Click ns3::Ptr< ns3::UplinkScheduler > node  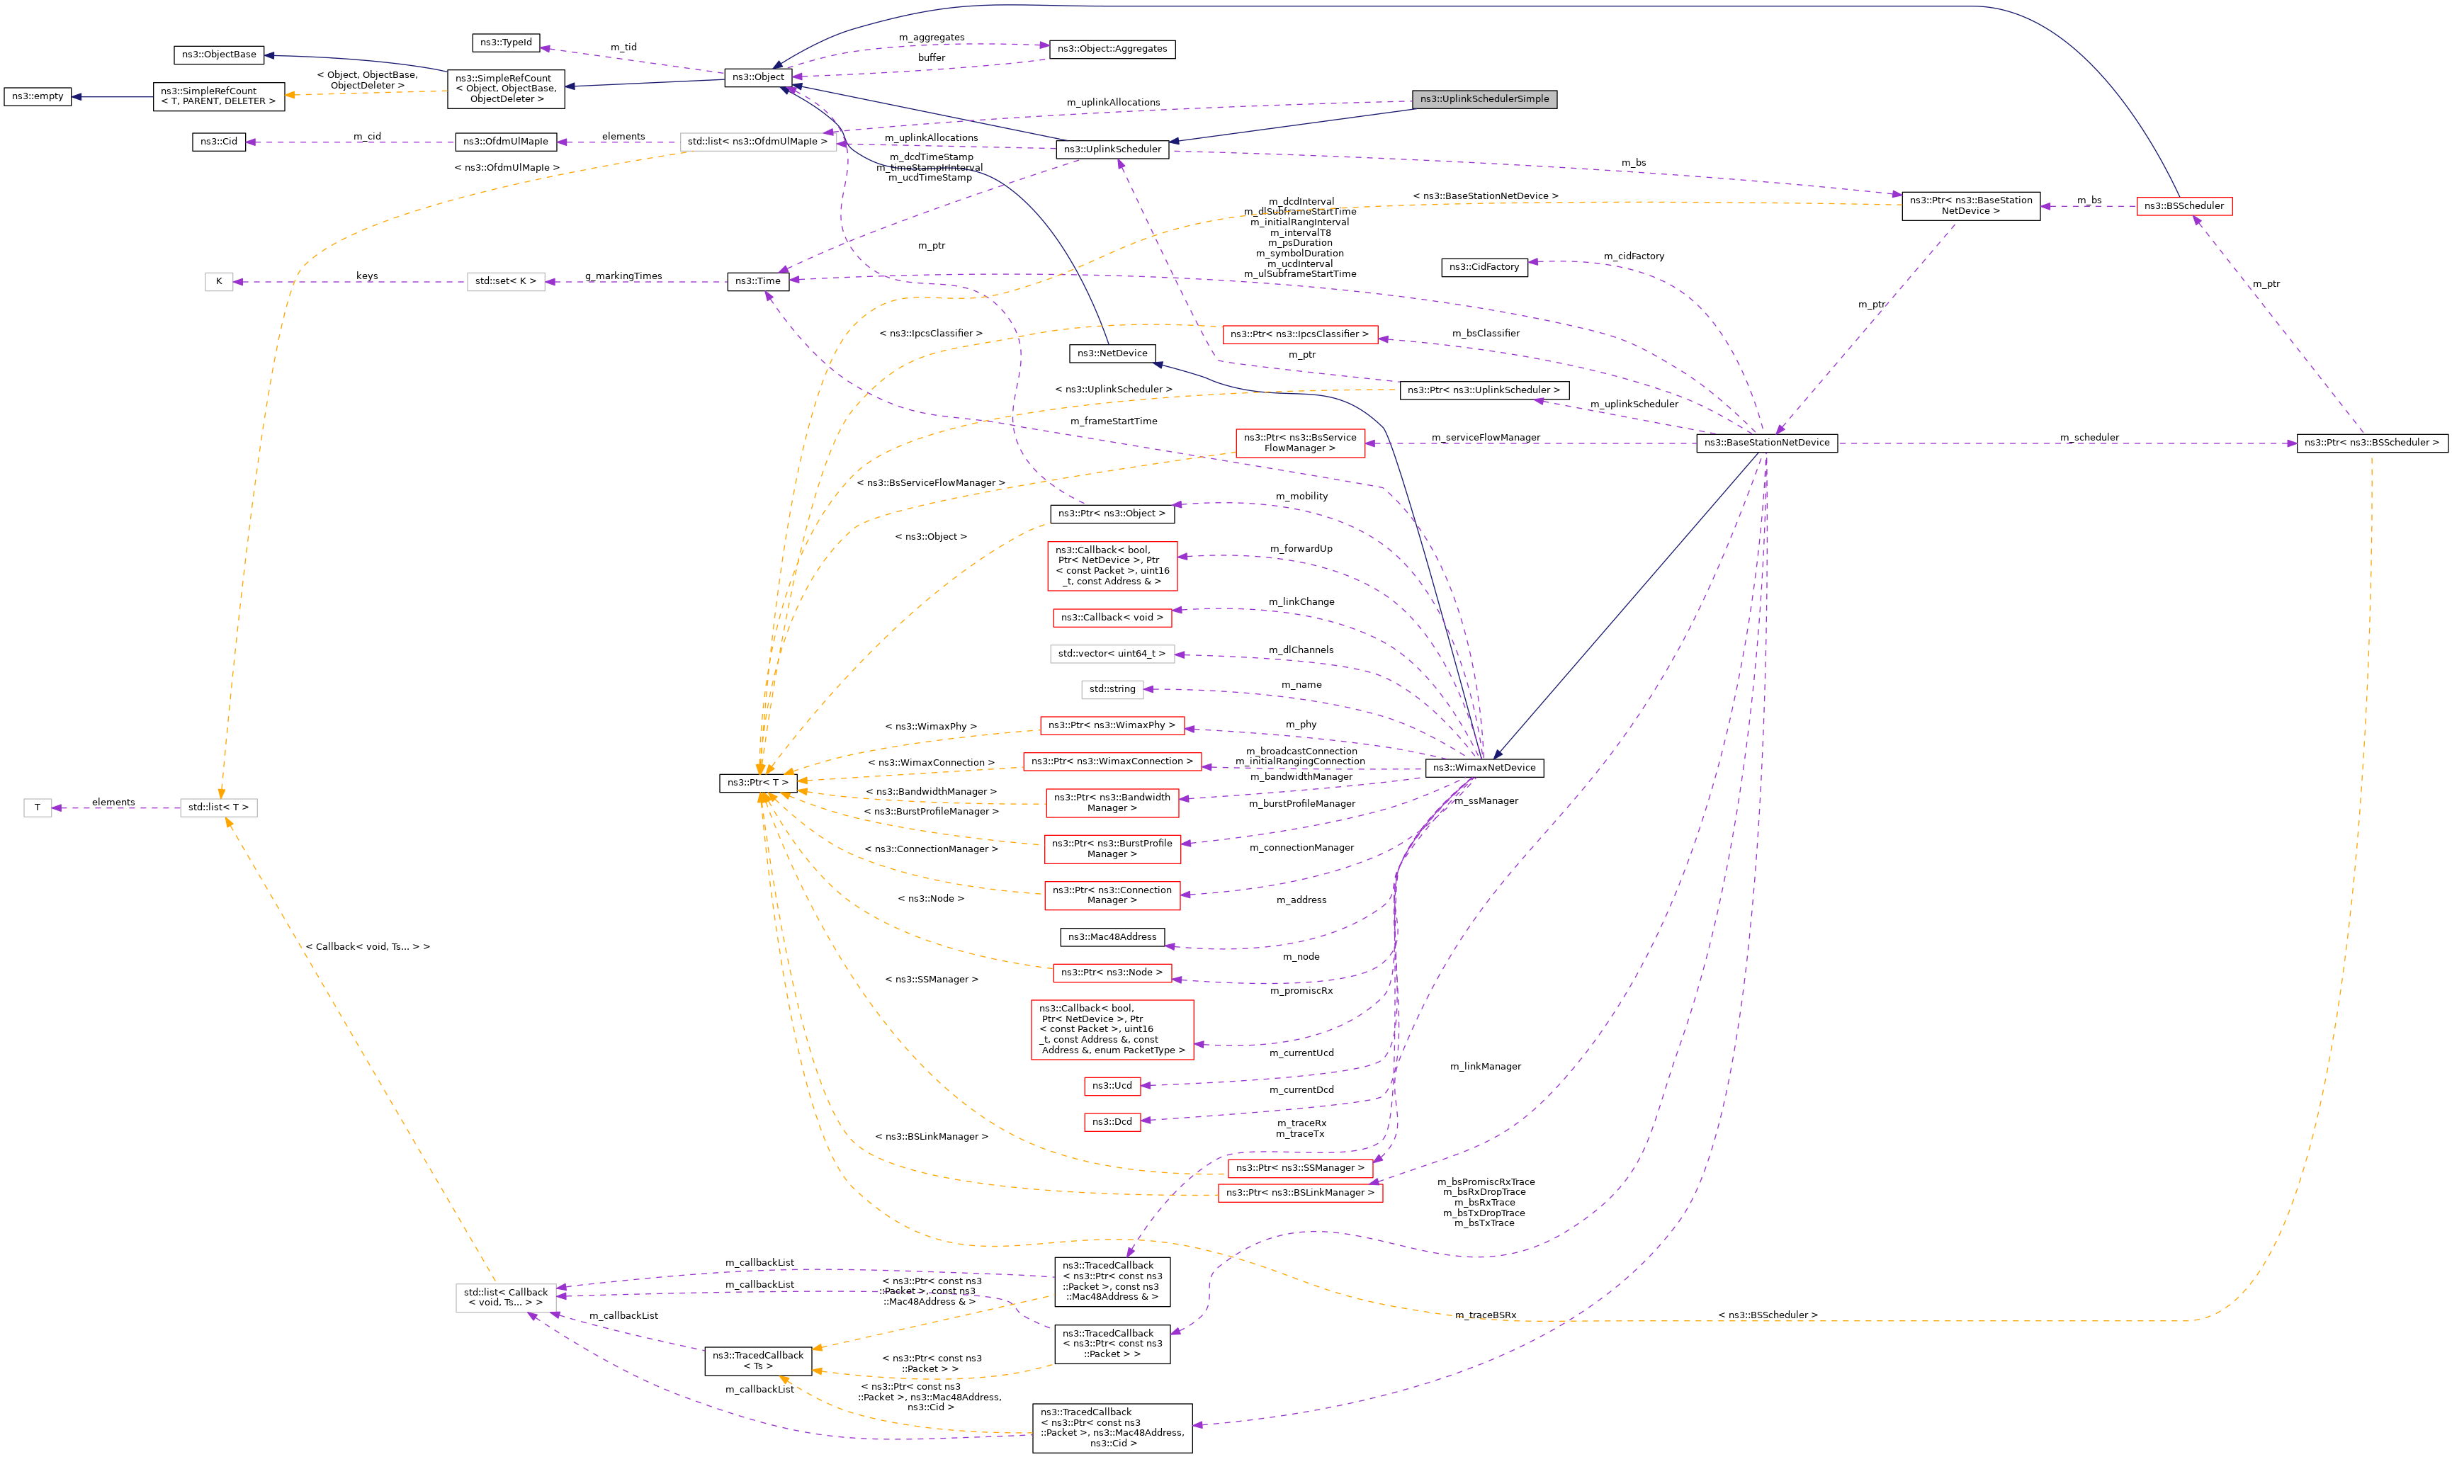click(x=1484, y=391)
